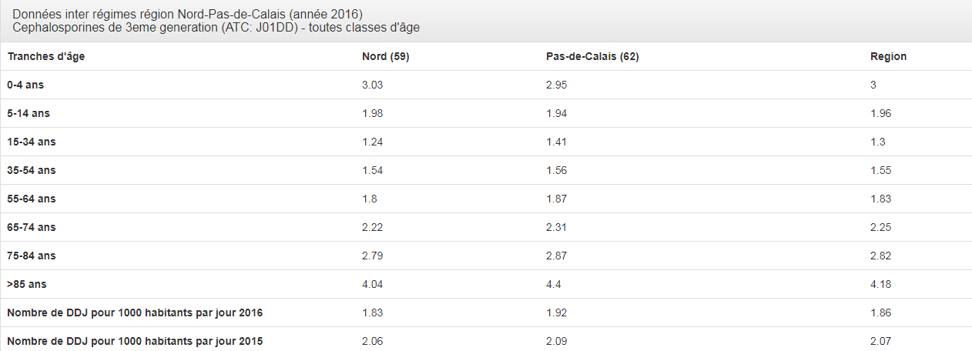Click the 35-54 ans row label
The height and width of the screenshot is (351, 972).
click(32, 171)
